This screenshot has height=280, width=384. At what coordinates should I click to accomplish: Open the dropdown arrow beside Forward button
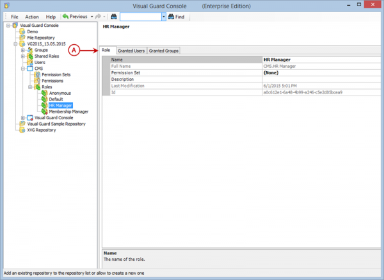pos(104,17)
